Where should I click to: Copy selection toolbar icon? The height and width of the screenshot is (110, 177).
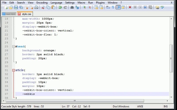[48, 7]
